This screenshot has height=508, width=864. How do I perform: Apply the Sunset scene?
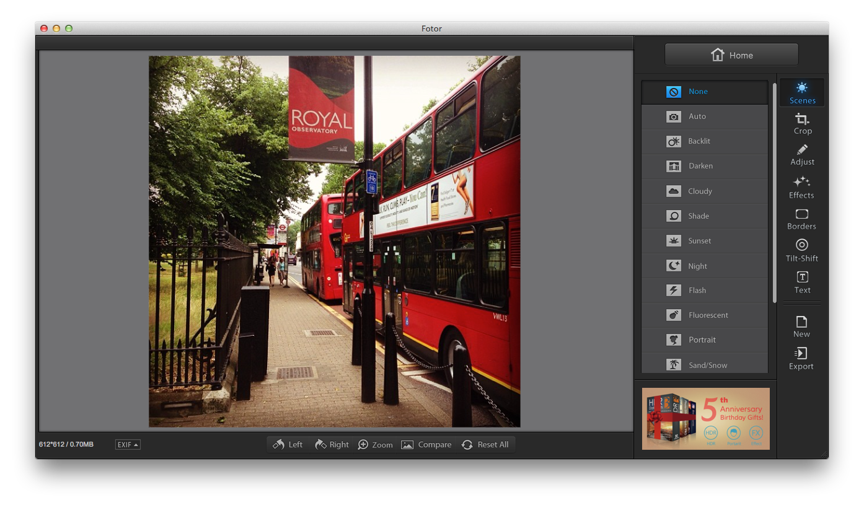click(x=704, y=241)
